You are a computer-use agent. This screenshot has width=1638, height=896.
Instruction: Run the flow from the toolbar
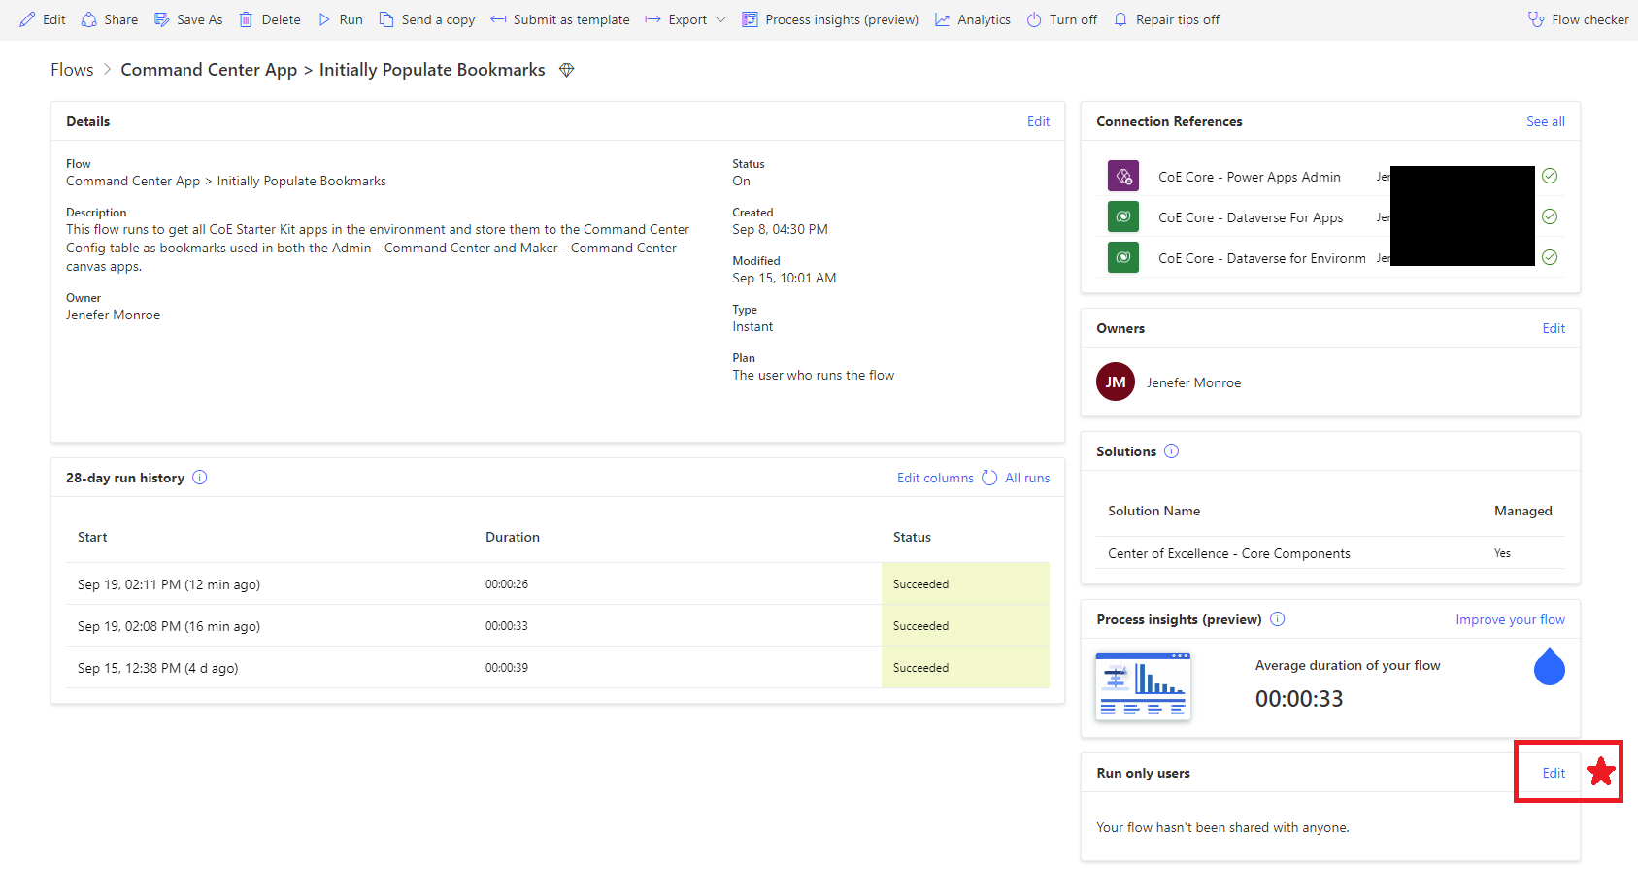coord(340,19)
